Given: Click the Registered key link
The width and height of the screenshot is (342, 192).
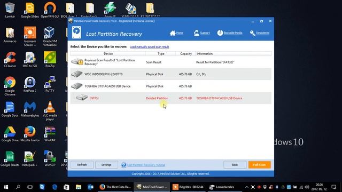Looking at the screenshot, I should [260, 33].
